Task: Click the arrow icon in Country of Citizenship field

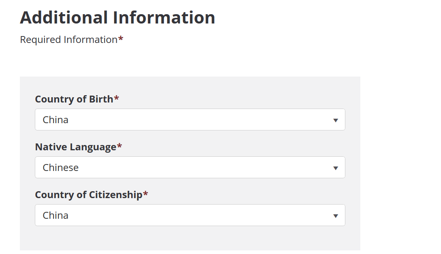Action: (335, 216)
